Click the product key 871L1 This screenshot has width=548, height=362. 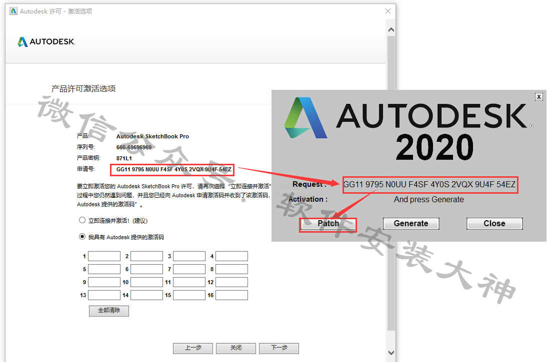[124, 158]
